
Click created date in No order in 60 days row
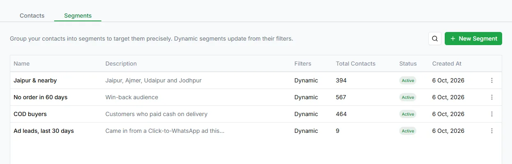click(448, 97)
